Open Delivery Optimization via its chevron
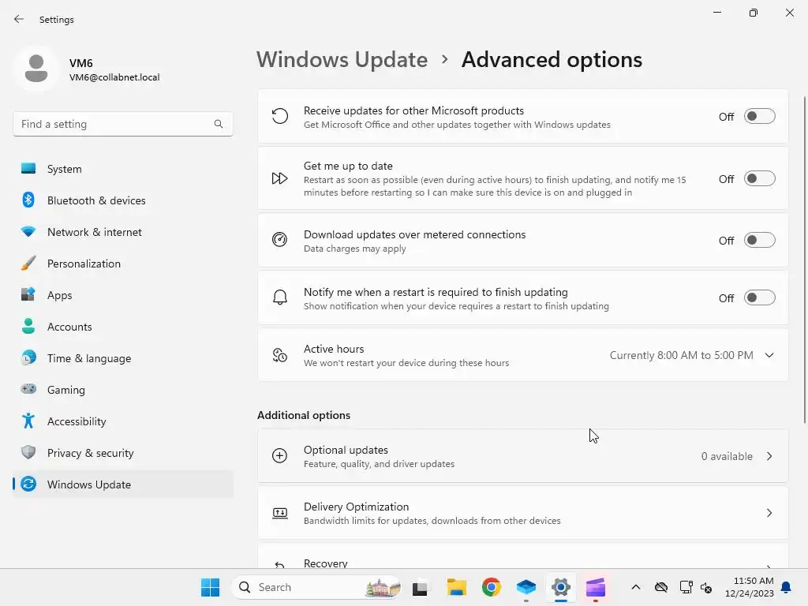Viewport: 808px width, 606px height. (x=769, y=513)
